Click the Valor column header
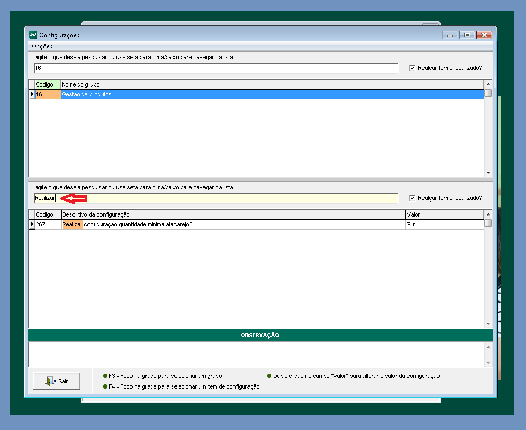This screenshot has width=526, height=430. (x=443, y=214)
